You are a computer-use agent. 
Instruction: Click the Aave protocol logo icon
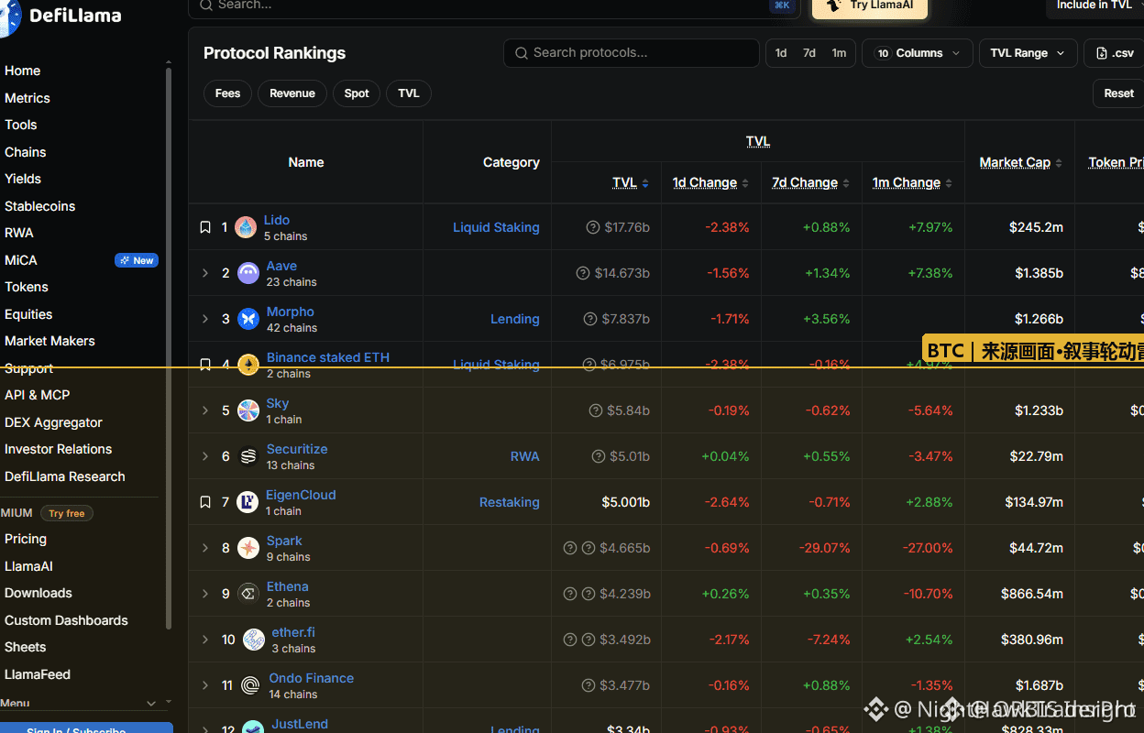tap(248, 273)
